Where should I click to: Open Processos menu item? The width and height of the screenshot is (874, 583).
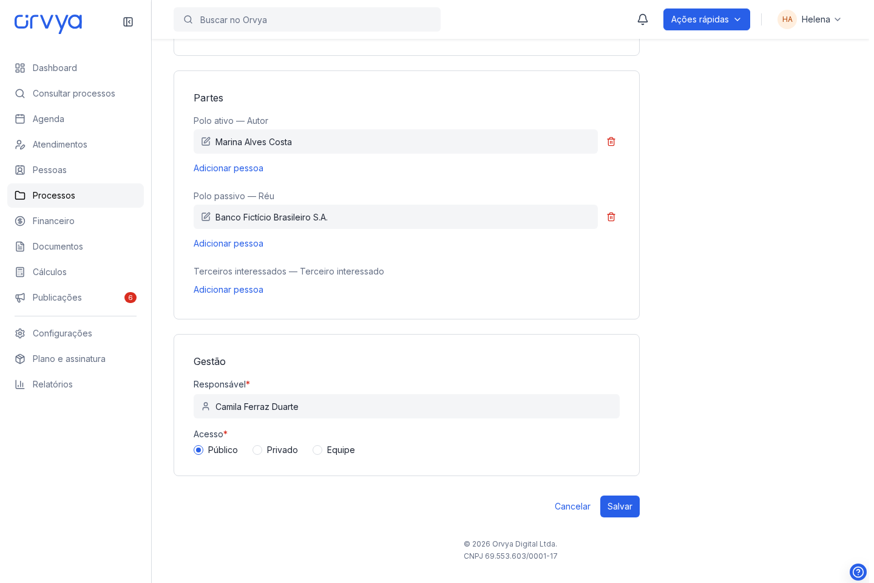click(x=75, y=196)
